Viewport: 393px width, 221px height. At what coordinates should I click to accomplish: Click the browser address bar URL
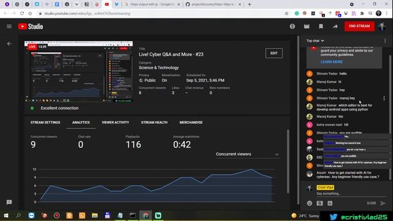pos(87,14)
